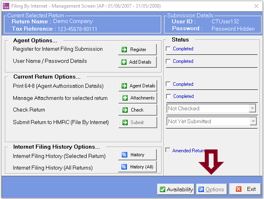Screen dimensions: 264x199
Task: Click the magnifier icon on History (All)
Action: coord(124,167)
